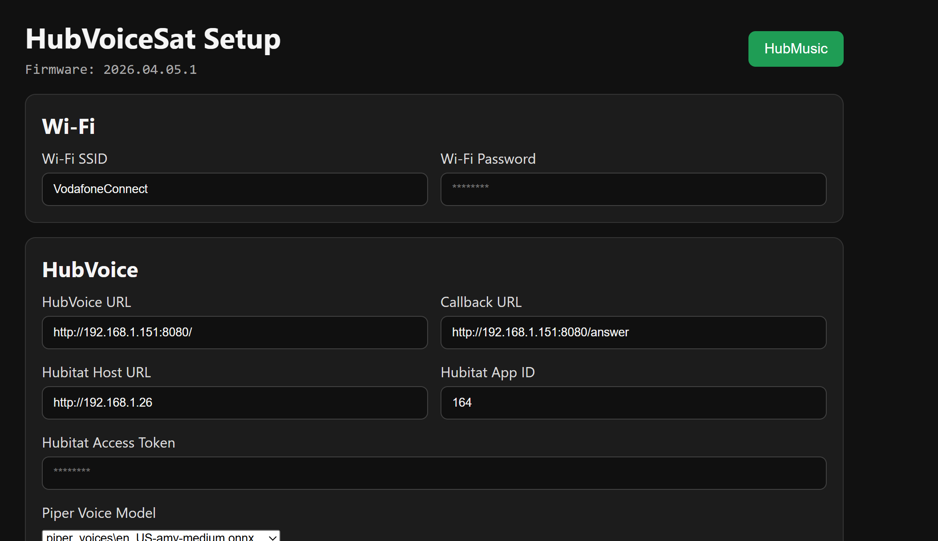
Task: Click the Hubitat Host URL input field
Action: click(234, 403)
